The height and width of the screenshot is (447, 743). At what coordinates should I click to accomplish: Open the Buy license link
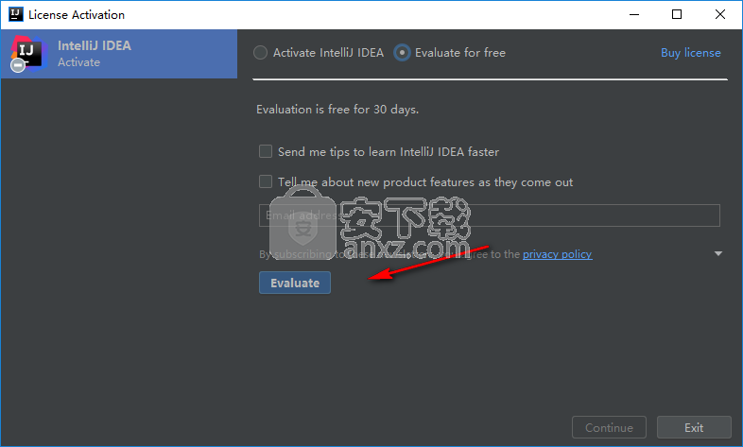690,53
